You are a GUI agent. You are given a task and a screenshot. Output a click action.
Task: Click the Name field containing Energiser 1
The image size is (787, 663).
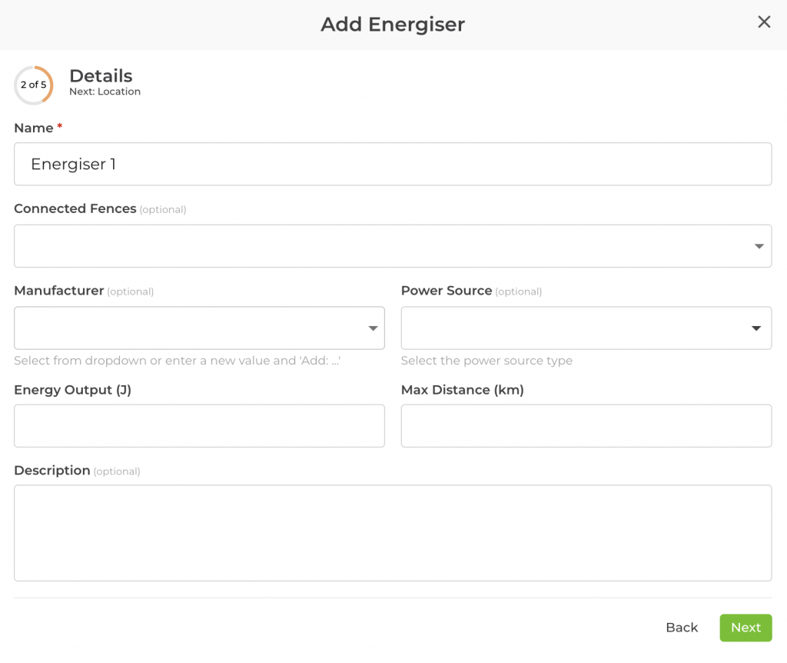click(x=392, y=164)
